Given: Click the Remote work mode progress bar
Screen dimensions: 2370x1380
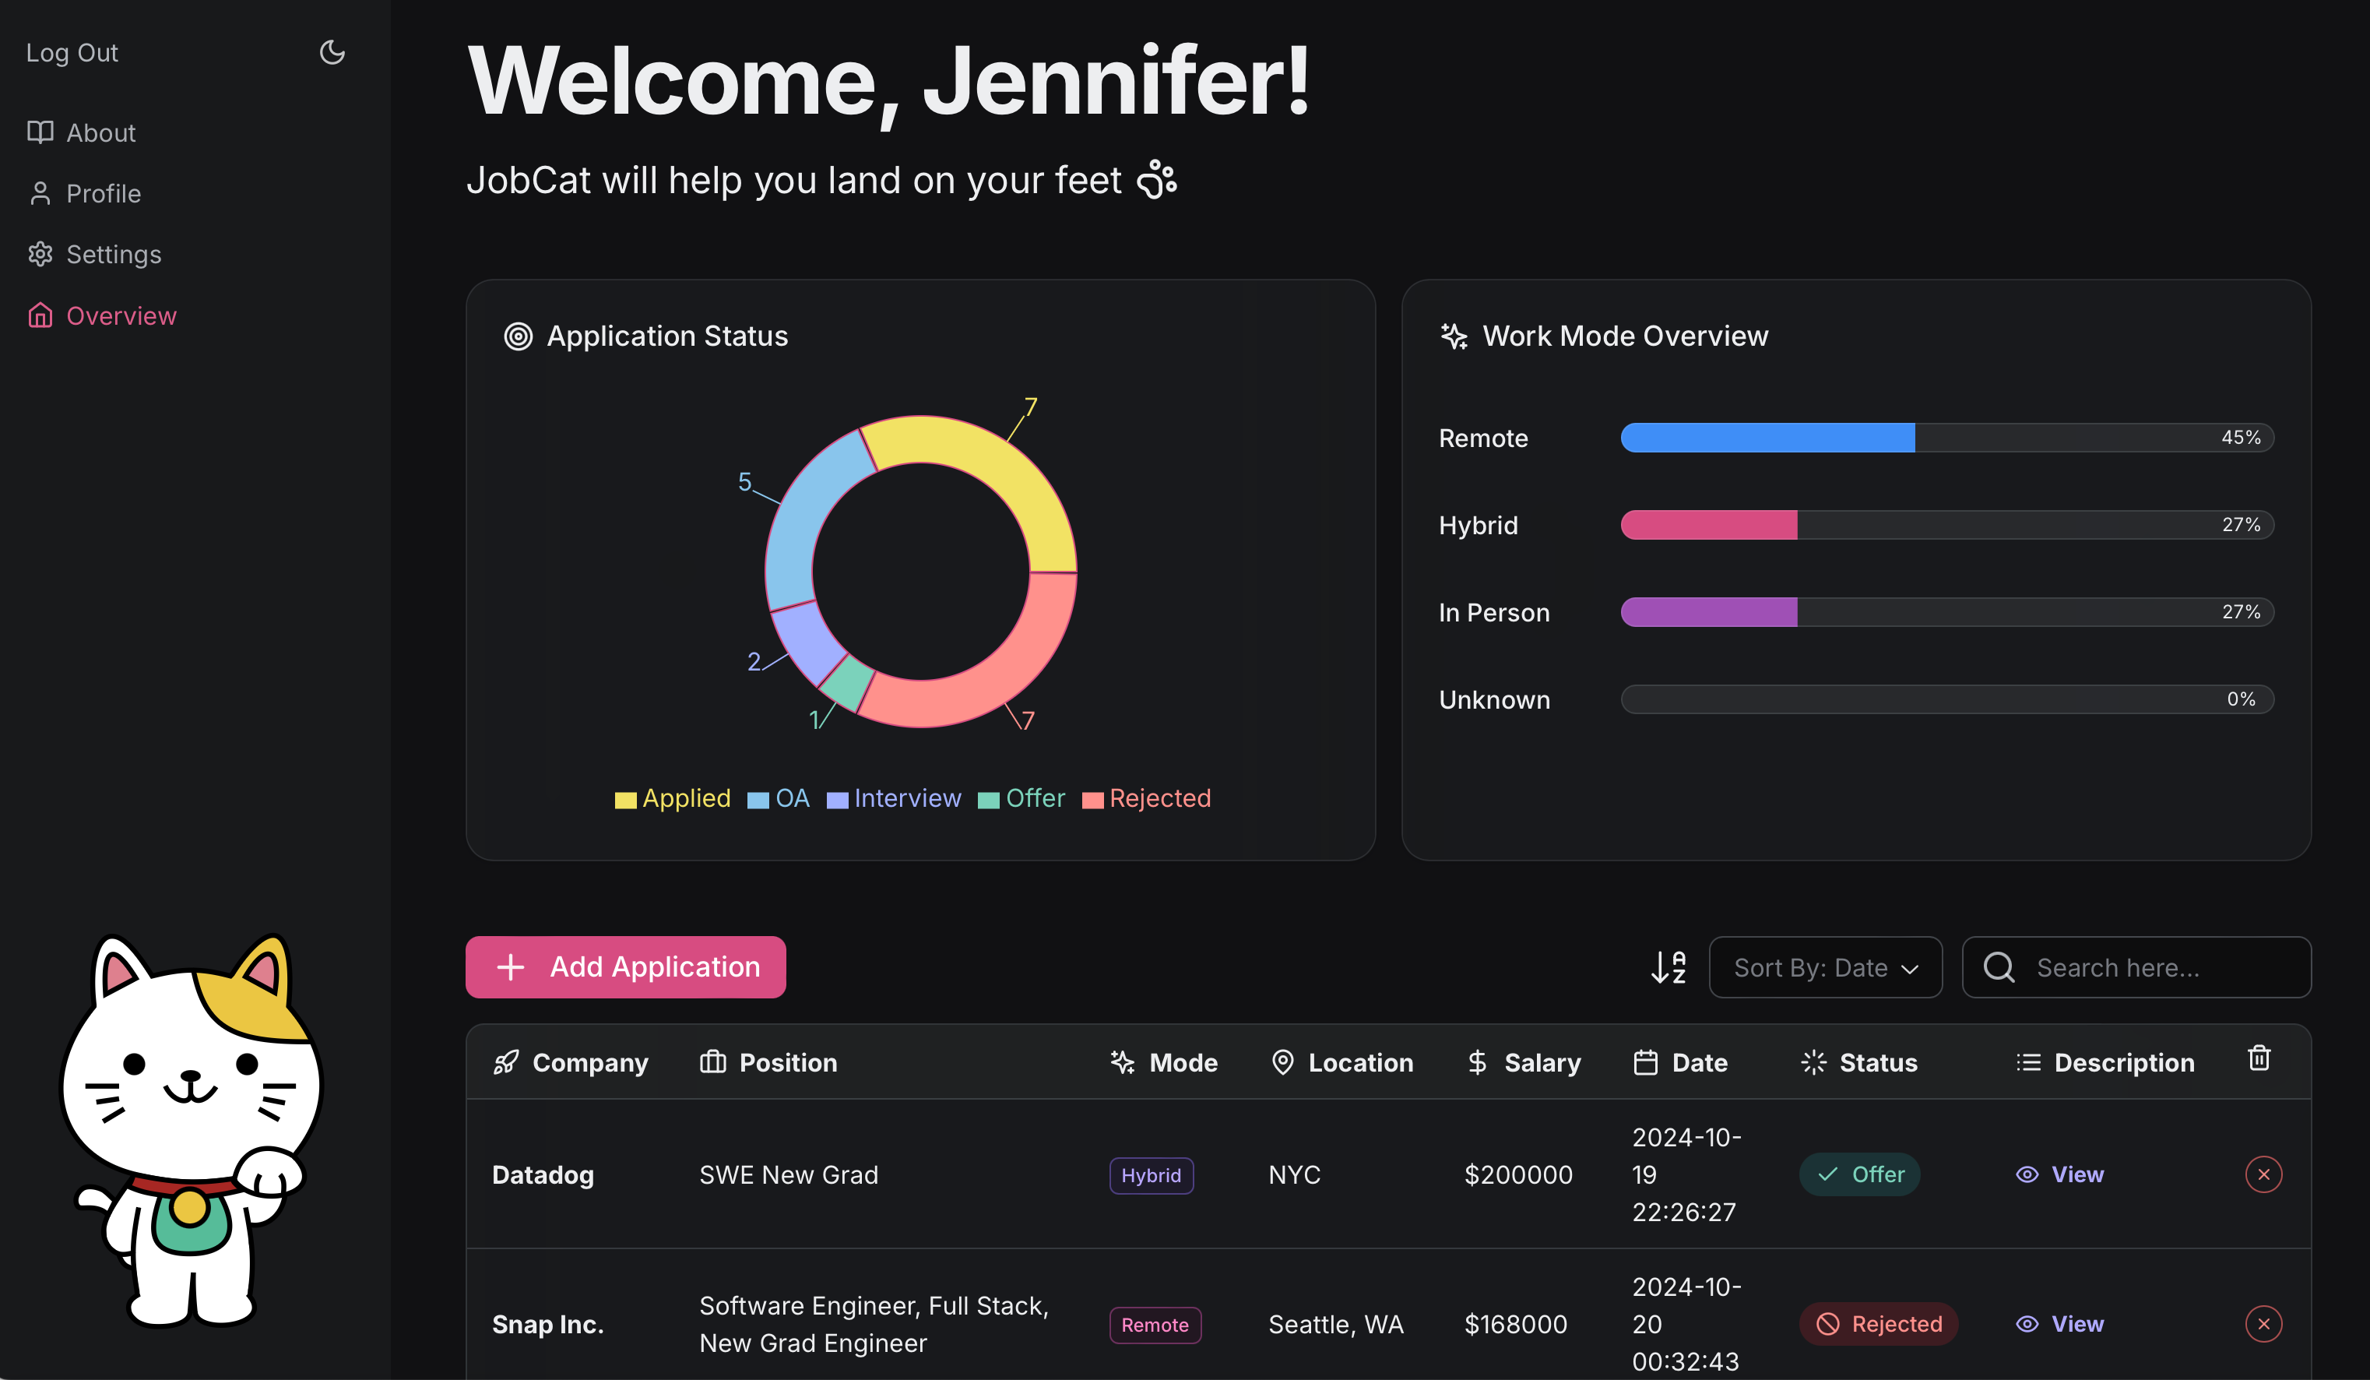Looking at the screenshot, I should point(1946,438).
